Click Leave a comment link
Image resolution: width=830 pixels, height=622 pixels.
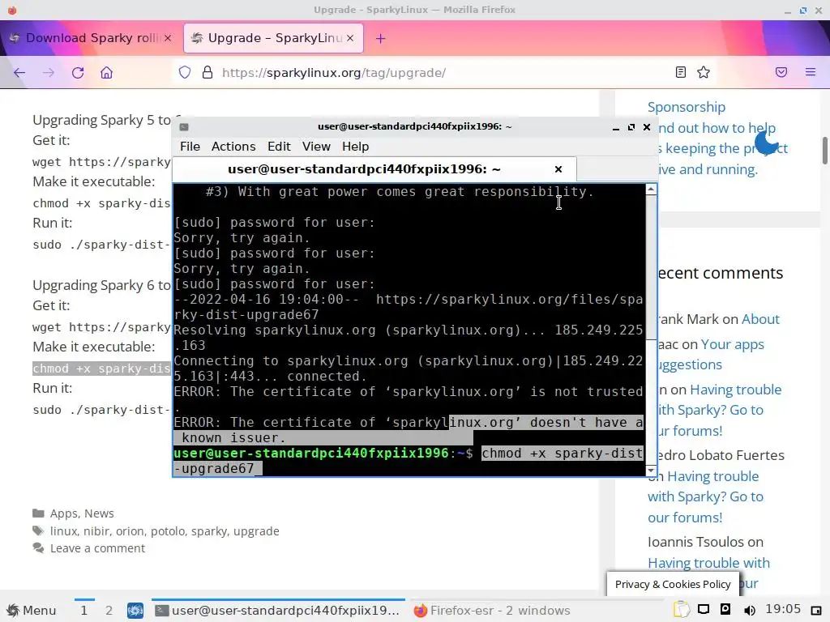coord(97,548)
